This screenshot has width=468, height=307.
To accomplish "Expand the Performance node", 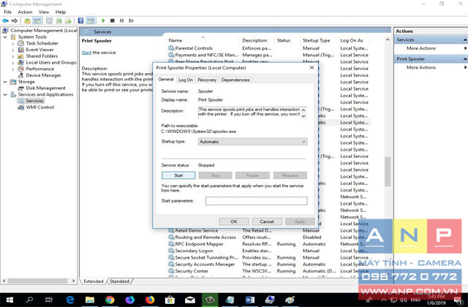I will pos(13,69).
